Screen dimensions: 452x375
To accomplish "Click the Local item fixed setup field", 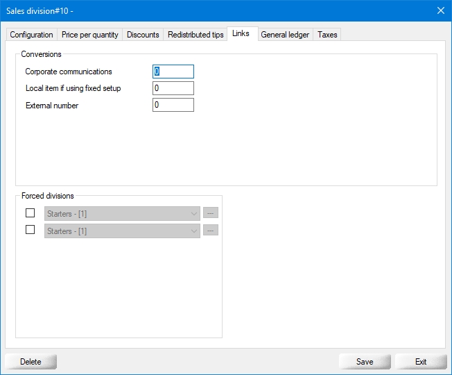I will pos(173,88).
